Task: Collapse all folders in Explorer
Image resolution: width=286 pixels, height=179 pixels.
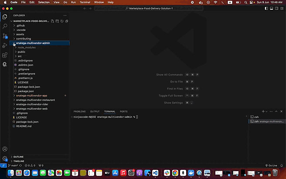Action: tap(67, 21)
